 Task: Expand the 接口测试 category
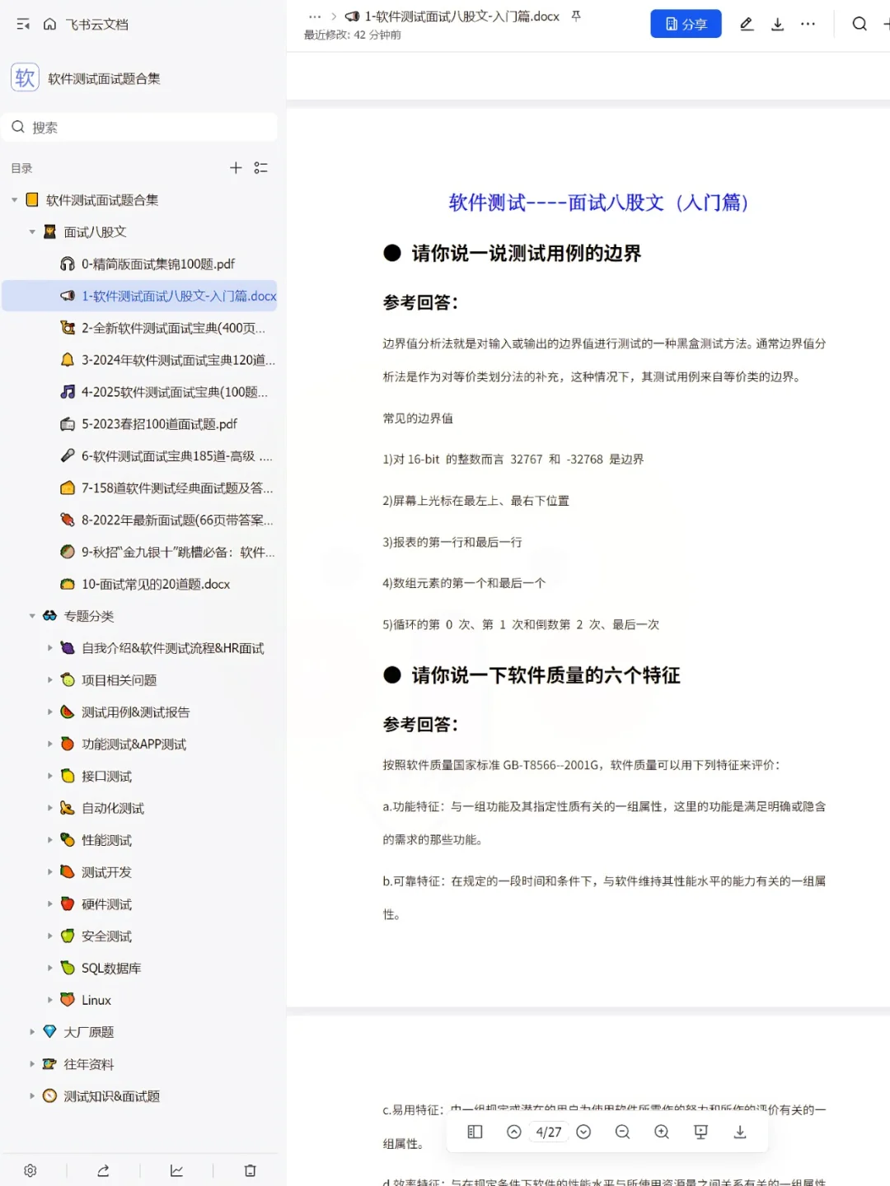(x=50, y=775)
